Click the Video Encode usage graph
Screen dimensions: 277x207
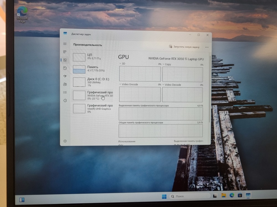(140, 94)
